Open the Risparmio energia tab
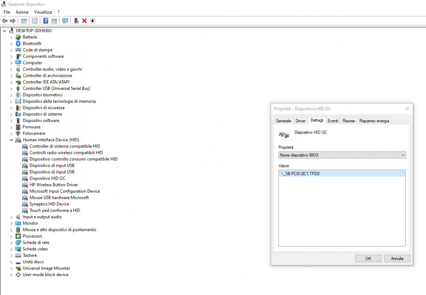 [374, 121]
